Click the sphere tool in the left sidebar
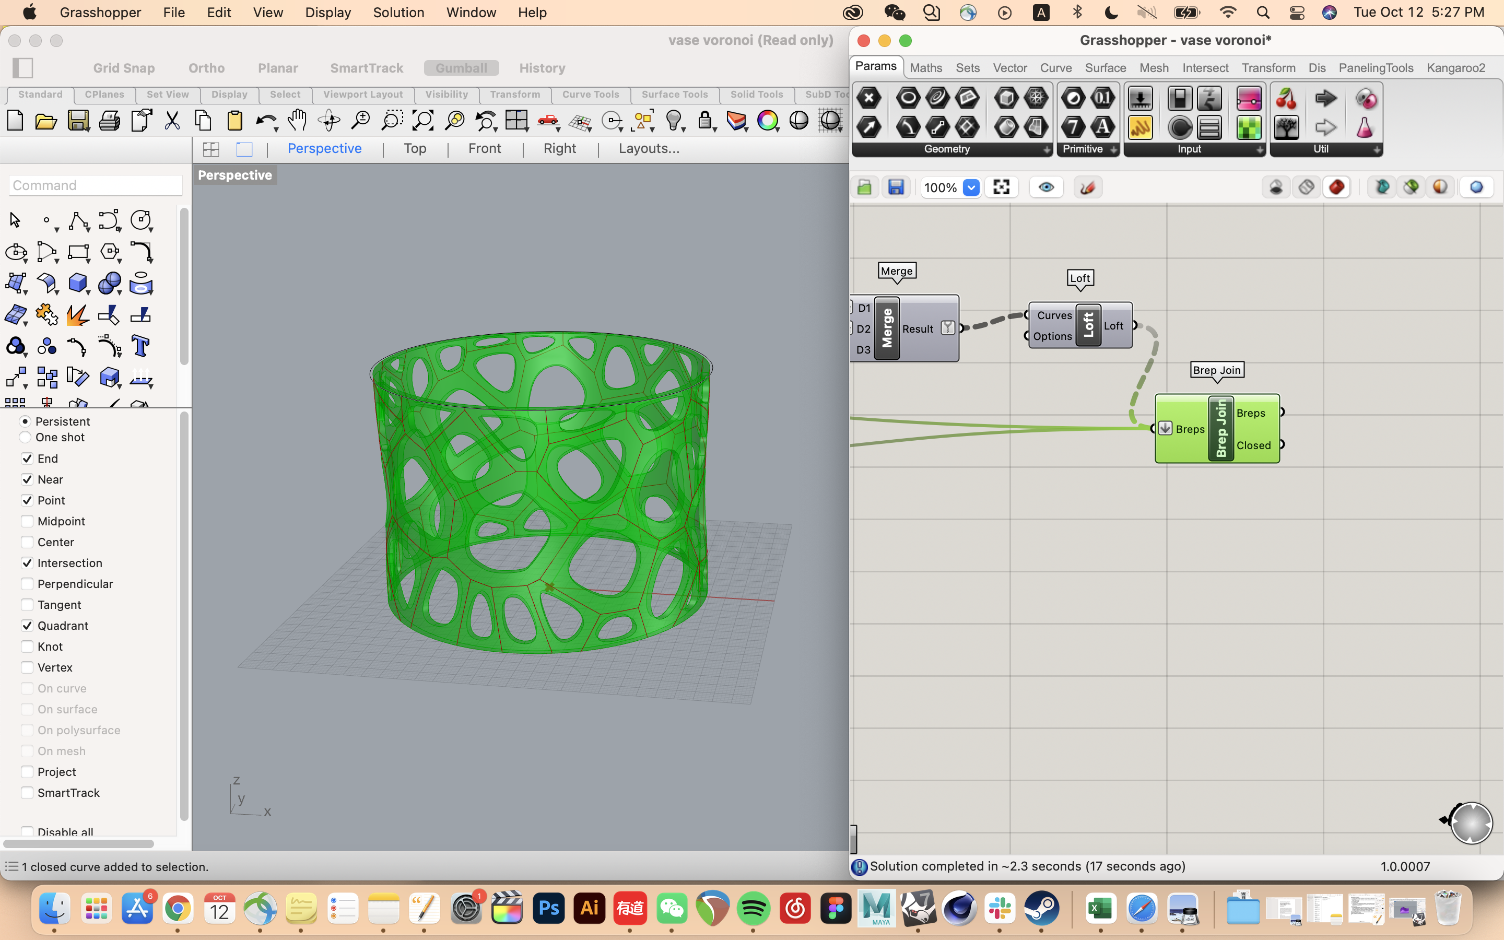 (x=110, y=284)
